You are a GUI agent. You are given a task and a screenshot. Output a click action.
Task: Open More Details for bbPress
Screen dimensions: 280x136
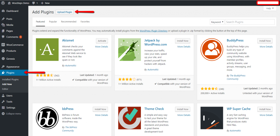click(102, 115)
